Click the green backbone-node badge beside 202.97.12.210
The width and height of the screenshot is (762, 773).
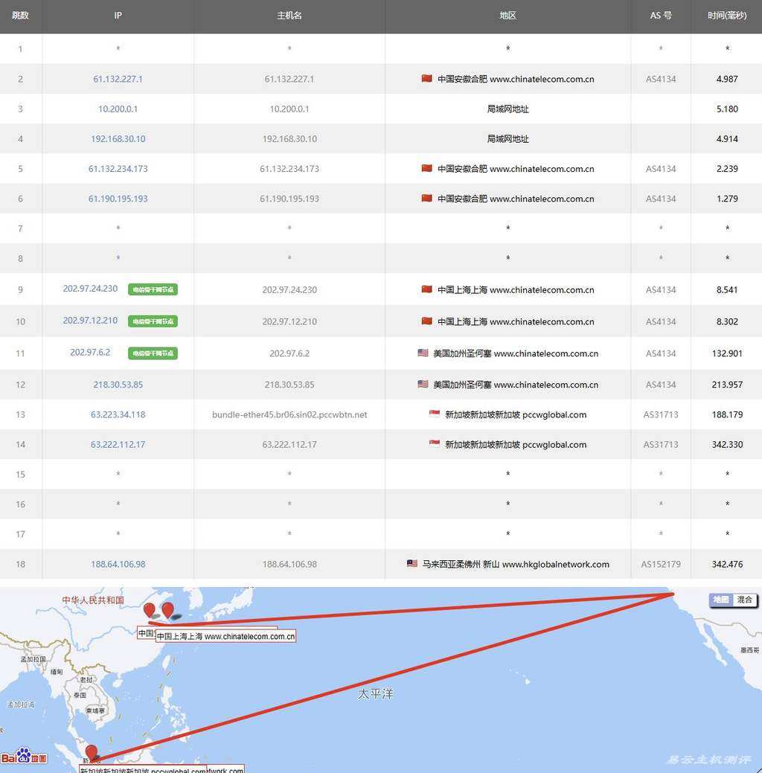153,321
